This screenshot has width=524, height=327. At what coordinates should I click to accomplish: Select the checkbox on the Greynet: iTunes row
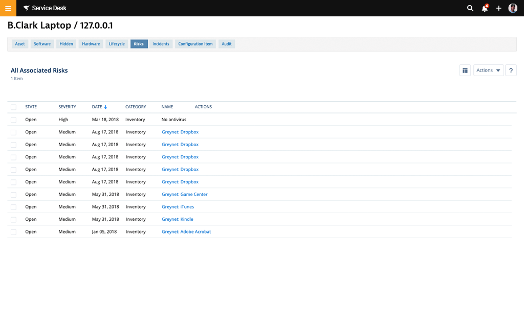13,207
